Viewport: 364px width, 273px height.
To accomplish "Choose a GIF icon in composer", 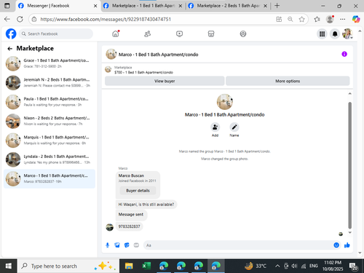I will (x=136, y=245).
